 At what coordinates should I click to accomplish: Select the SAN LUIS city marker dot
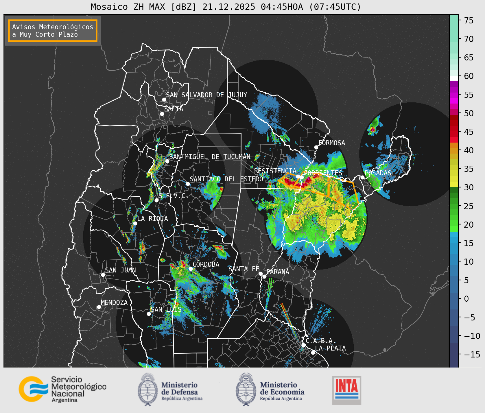pos(149,314)
